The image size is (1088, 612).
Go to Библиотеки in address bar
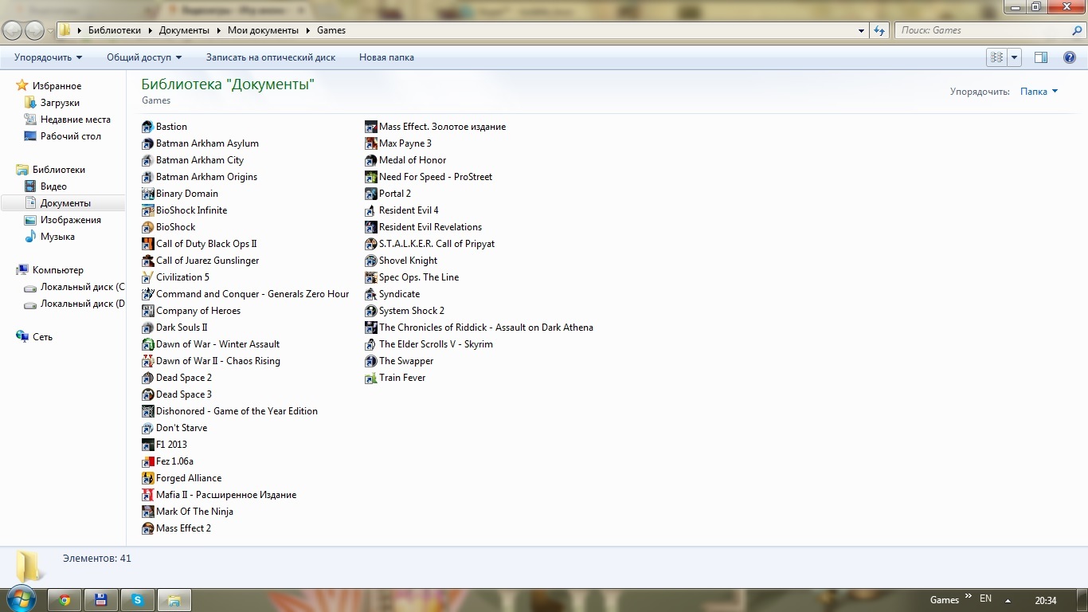click(x=114, y=30)
